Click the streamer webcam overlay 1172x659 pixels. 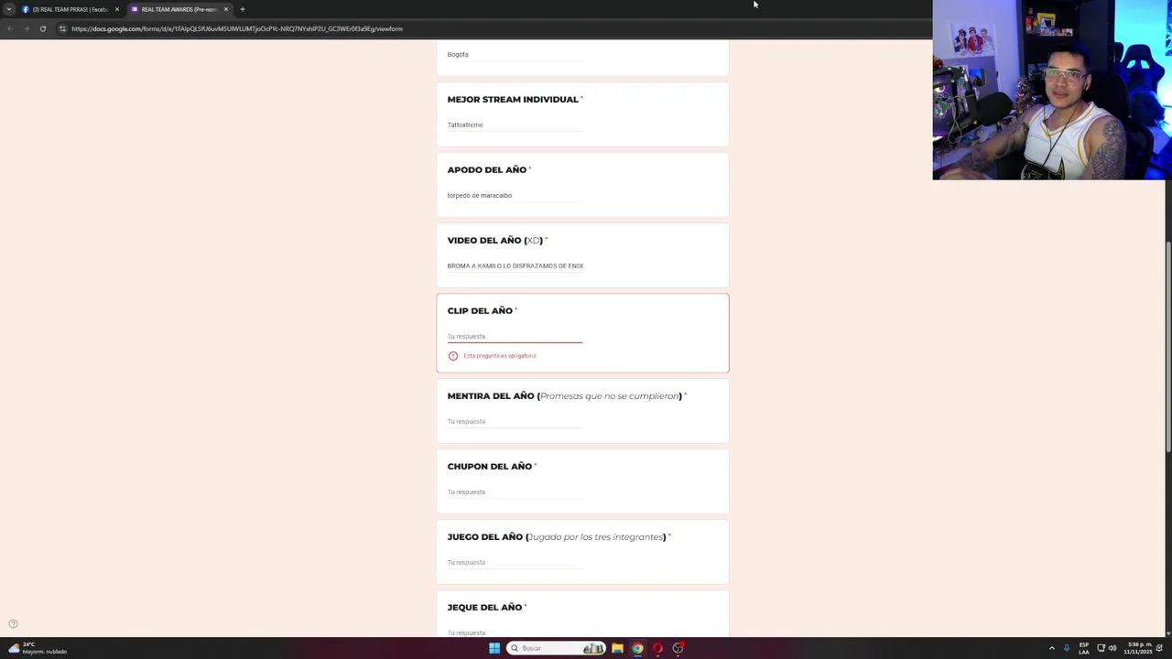coord(1052,90)
